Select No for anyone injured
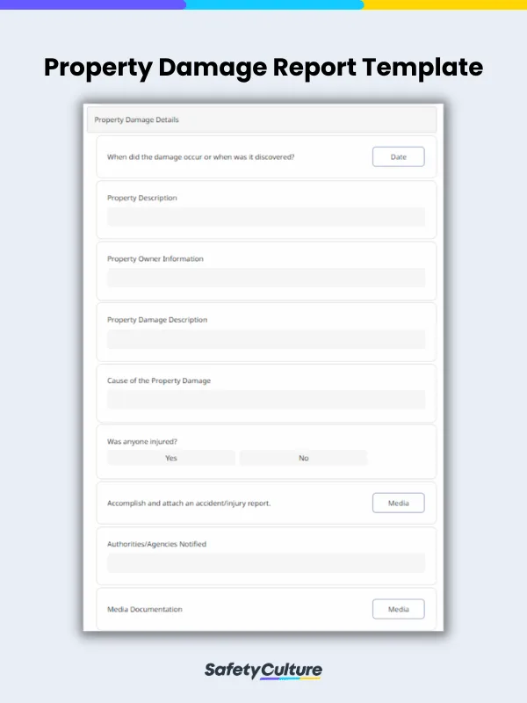 [303, 458]
